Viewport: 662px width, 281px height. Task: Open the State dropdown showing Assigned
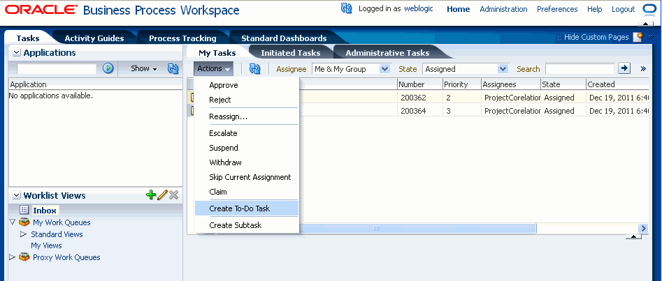[x=466, y=69]
